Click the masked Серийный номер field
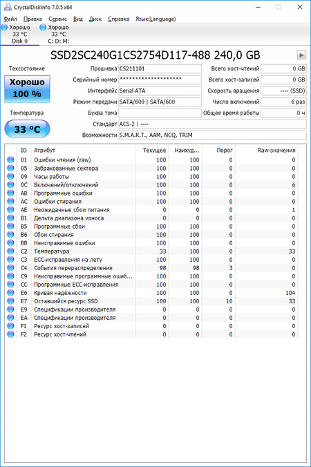The width and height of the screenshot is (311, 467). 160,80
